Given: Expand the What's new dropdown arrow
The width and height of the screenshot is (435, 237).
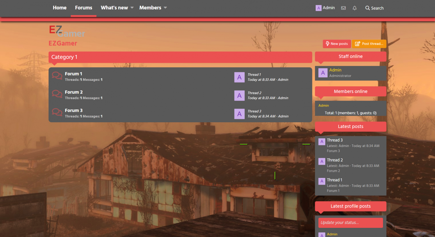Looking at the screenshot, I should click(132, 8).
